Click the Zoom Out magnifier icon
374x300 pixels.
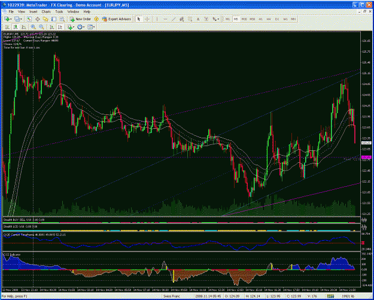click(41, 27)
